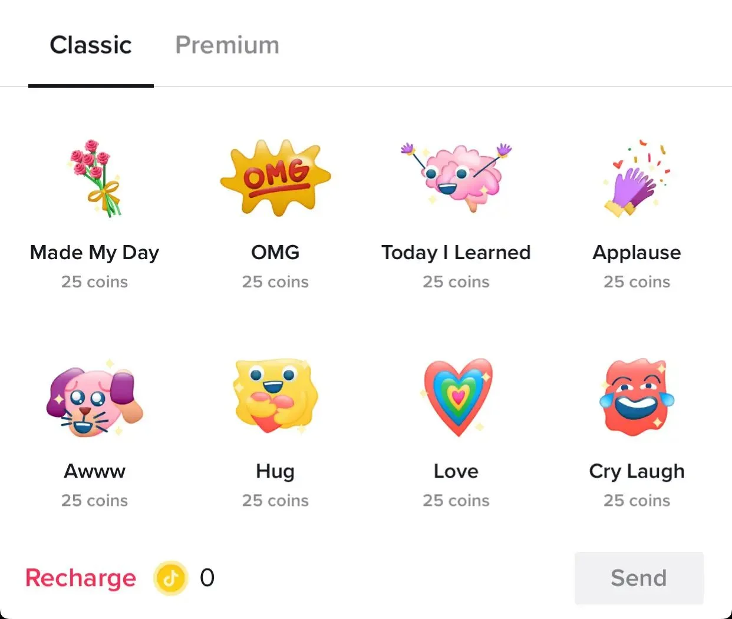Select the Cry Laugh red face gift
The height and width of the screenshot is (619, 732).
click(x=637, y=396)
